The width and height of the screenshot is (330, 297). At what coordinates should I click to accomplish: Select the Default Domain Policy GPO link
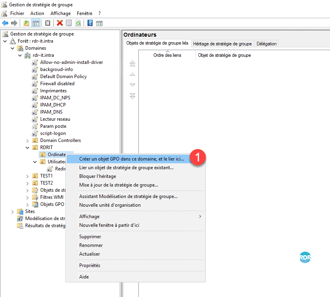[x=63, y=77]
